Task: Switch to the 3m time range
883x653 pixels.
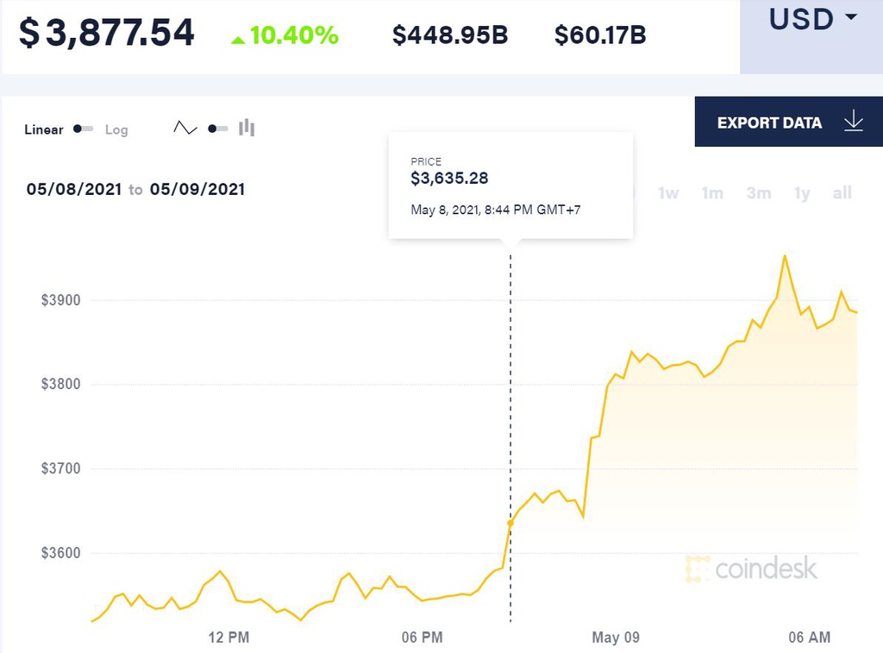Action: point(759,193)
